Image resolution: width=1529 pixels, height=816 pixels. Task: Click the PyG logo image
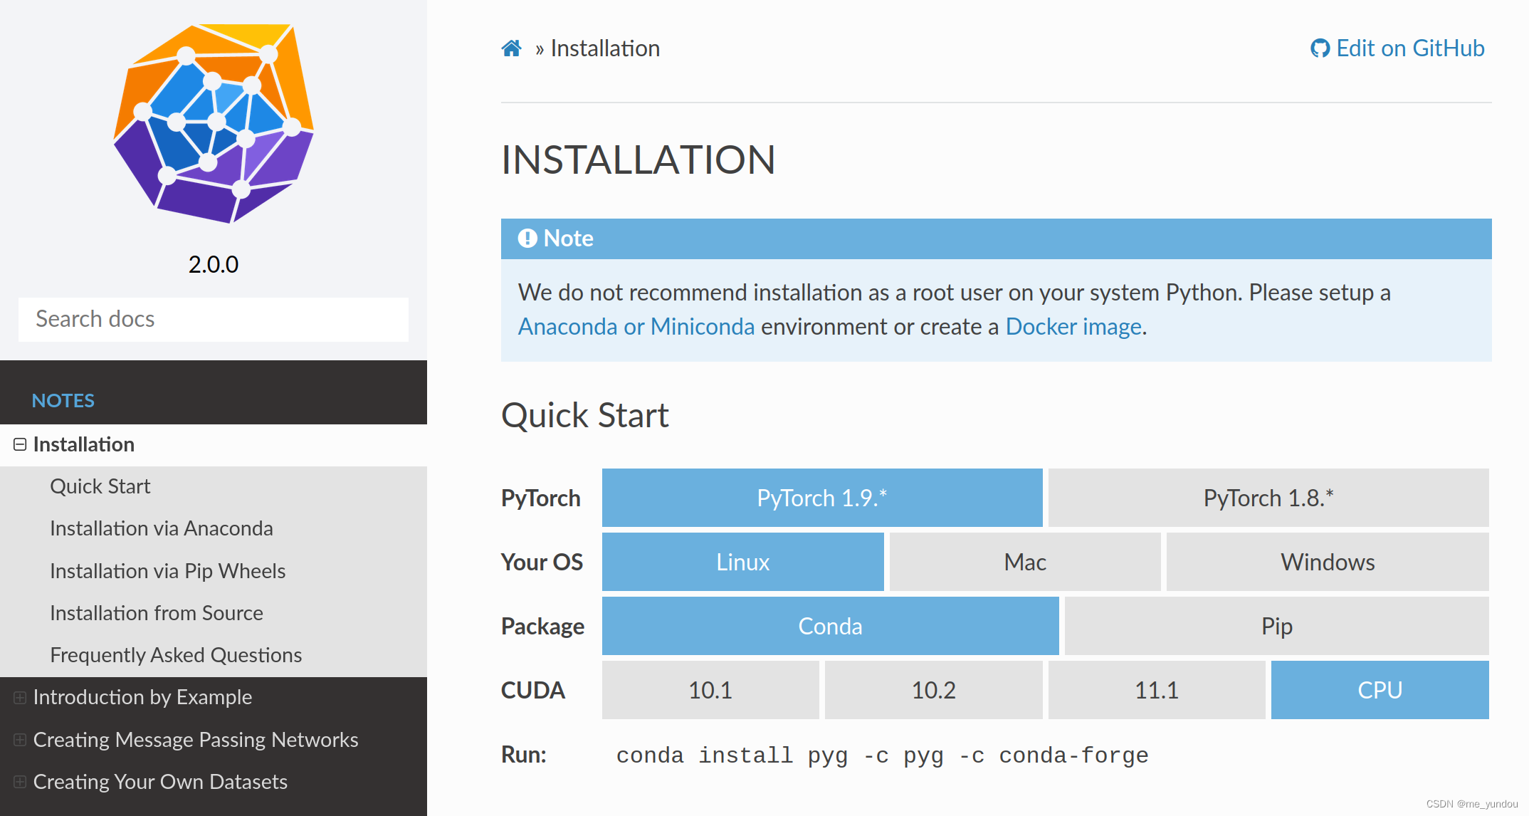coord(214,123)
